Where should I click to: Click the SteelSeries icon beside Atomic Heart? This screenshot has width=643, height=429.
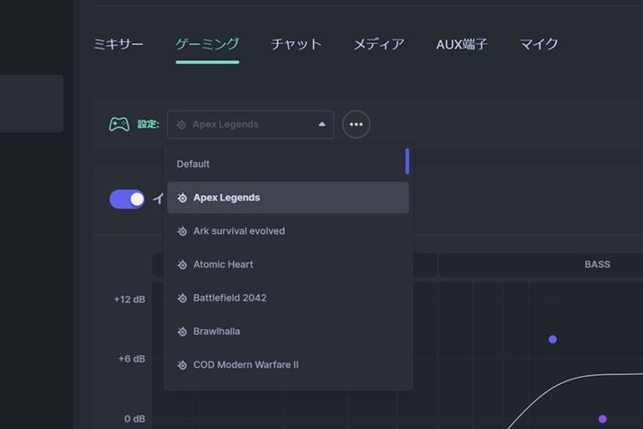[182, 264]
